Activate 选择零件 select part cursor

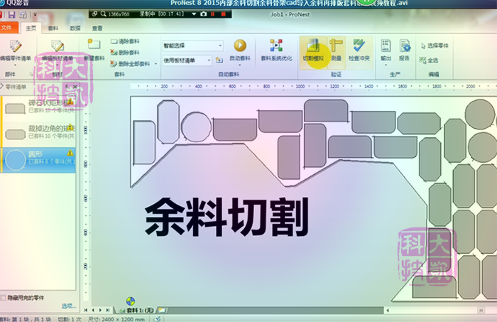click(435, 45)
